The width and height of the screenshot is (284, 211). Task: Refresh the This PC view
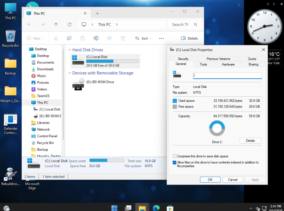(69, 25)
